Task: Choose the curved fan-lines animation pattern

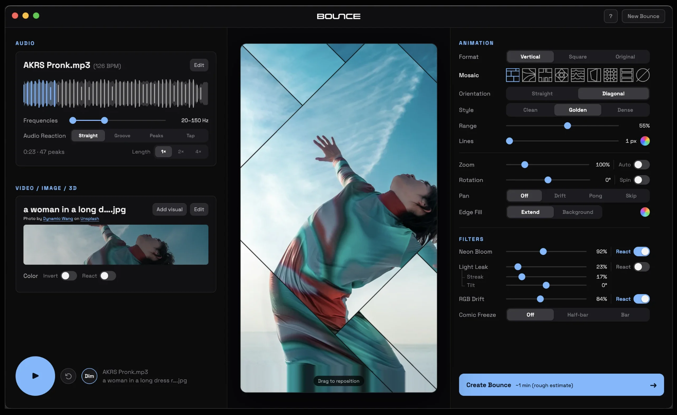Action: [529, 75]
